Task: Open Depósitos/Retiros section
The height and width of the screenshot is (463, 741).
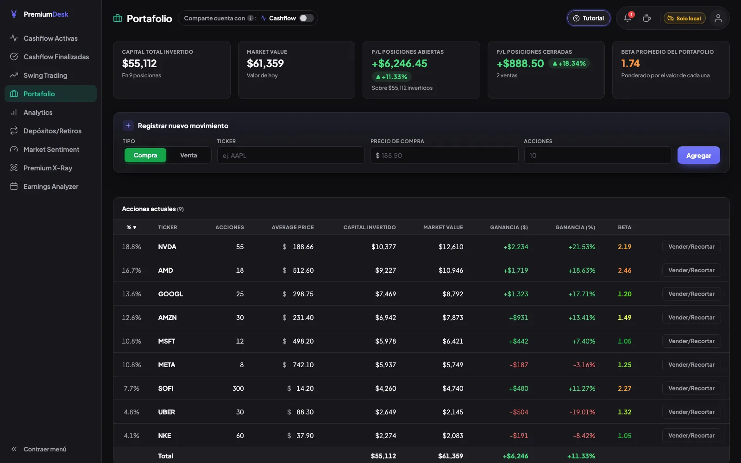Action: [51, 131]
